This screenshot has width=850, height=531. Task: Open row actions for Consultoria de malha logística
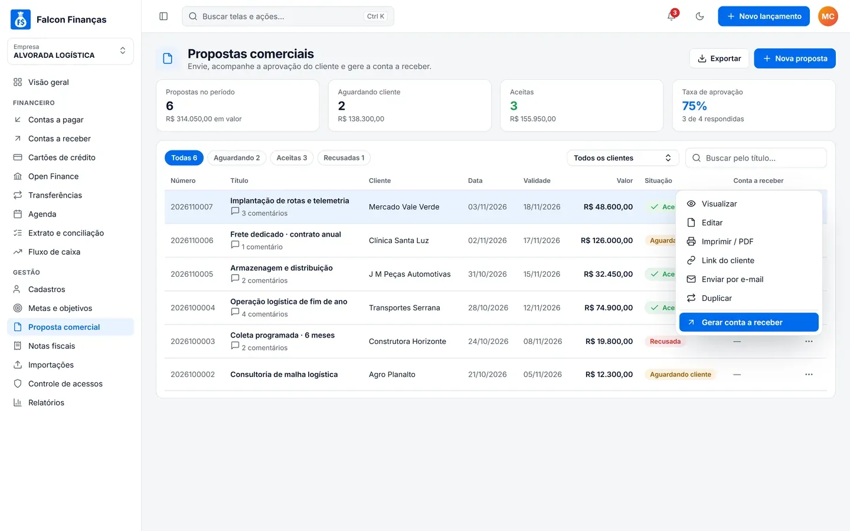point(809,375)
